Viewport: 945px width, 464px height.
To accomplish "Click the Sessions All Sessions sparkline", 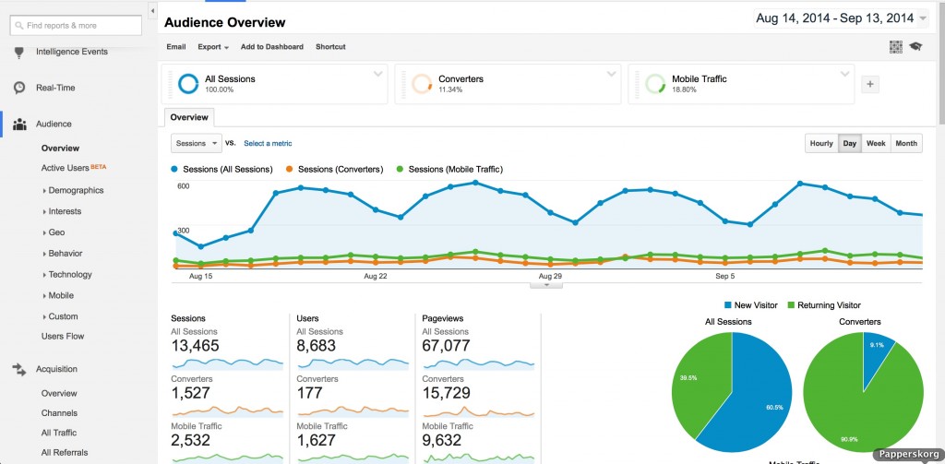I will 227,363.
